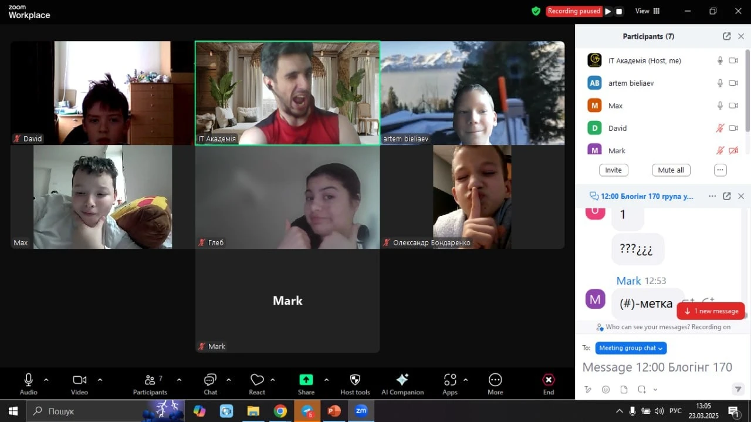This screenshot has height=422, width=751.
Task: Click the green Share screen icon
Action: coord(306,380)
